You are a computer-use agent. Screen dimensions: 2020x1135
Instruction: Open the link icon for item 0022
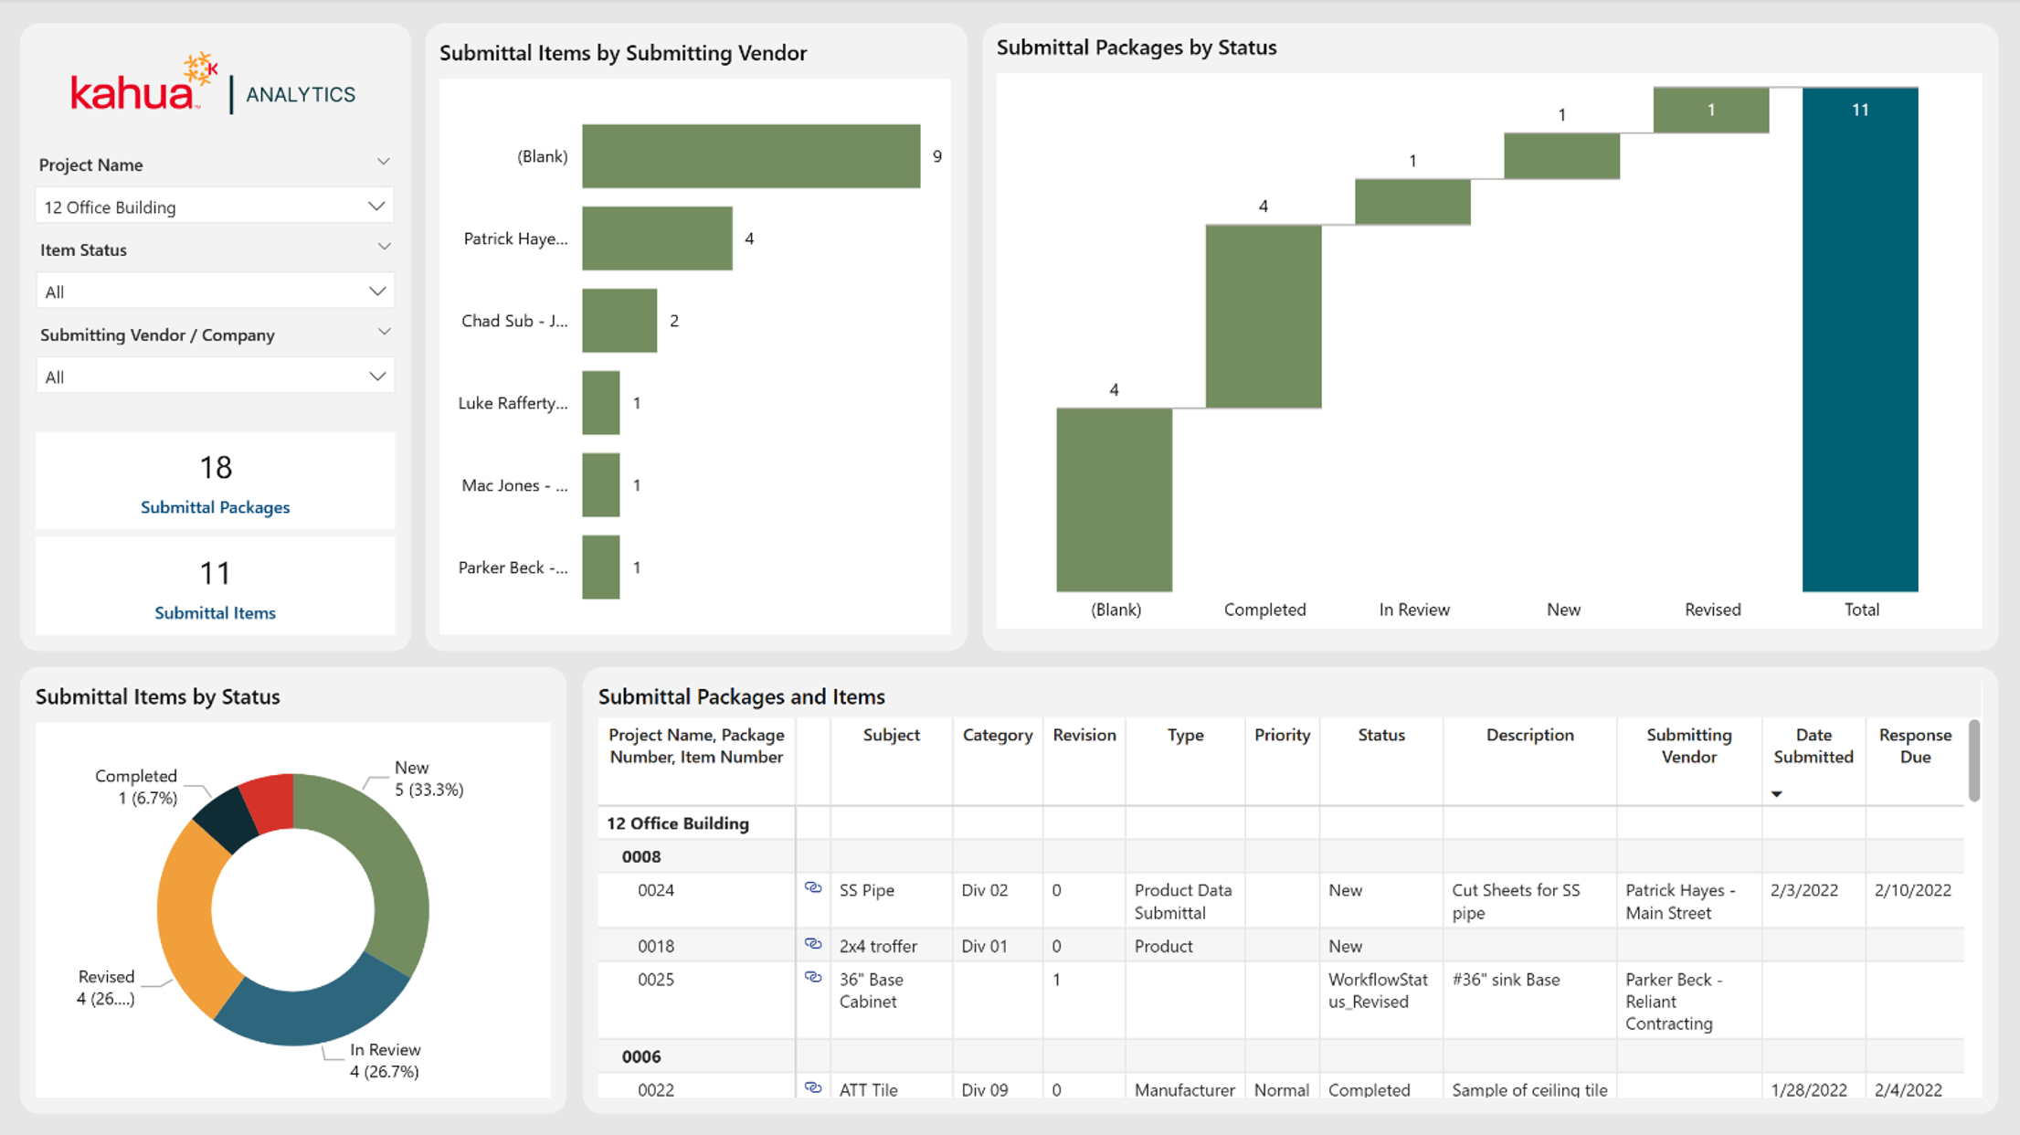(812, 1088)
